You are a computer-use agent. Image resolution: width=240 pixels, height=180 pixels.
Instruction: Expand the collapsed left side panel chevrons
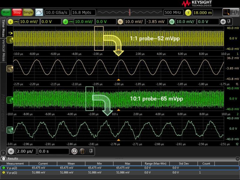(x=3, y=152)
